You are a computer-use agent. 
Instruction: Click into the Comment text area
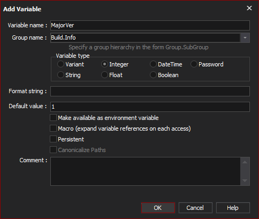[x=146, y=171]
